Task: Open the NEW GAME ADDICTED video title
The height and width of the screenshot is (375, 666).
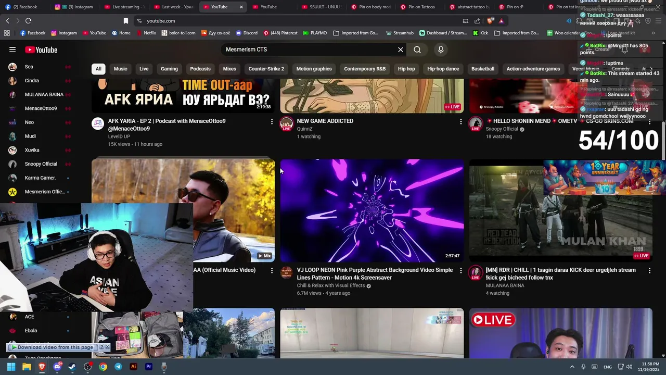Action: (325, 121)
